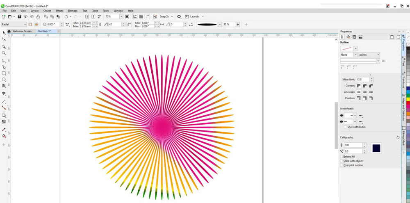The image size is (410, 203).
Task: Click the dark navy calligraphy color swatch
Action: 376,148
